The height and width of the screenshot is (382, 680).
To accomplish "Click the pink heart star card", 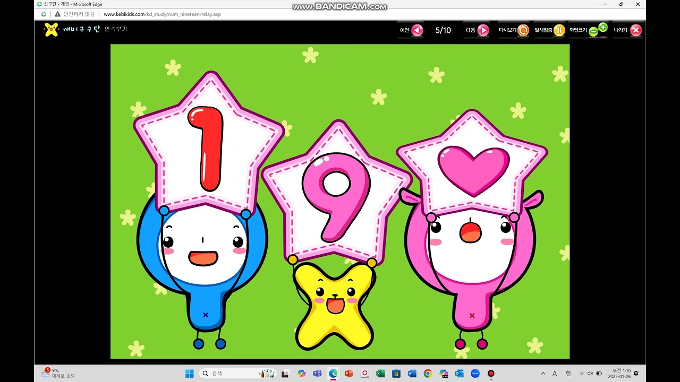I will [x=472, y=163].
